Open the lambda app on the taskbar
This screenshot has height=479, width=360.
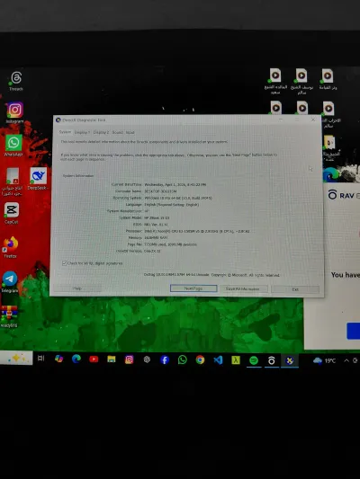click(236, 360)
